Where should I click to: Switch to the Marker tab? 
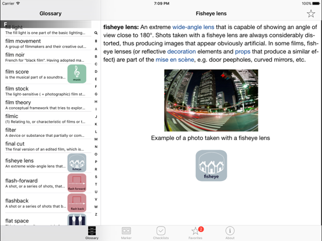click(x=127, y=233)
